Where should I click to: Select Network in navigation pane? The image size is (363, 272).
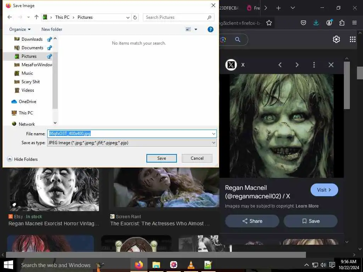click(27, 124)
